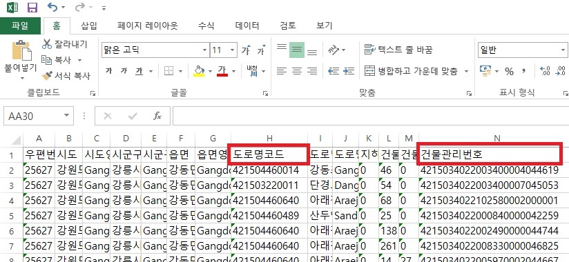Open the 병합하고 가운데 맞춤 dropdown arrow
Screen dimensions: 569x262
tap(466, 71)
